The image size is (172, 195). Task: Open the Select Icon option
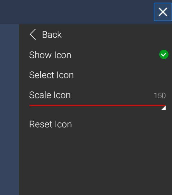pos(51,75)
